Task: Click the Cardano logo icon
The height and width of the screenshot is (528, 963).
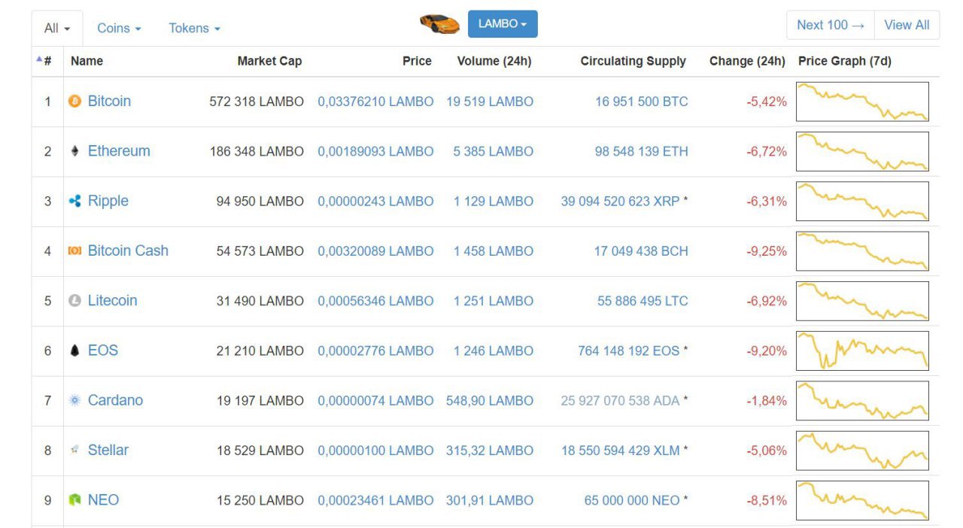Action: pos(74,400)
